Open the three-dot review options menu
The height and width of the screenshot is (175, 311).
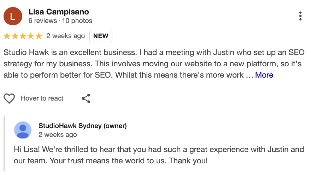click(x=300, y=16)
